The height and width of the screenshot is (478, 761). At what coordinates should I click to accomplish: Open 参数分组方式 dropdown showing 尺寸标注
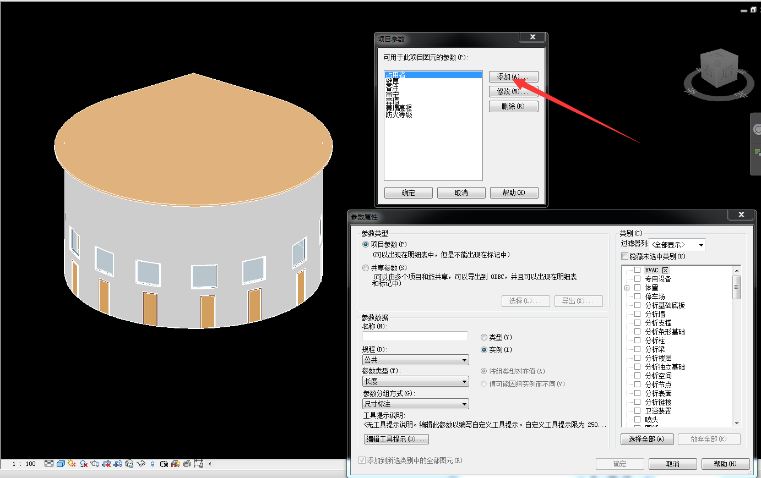coord(415,404)
